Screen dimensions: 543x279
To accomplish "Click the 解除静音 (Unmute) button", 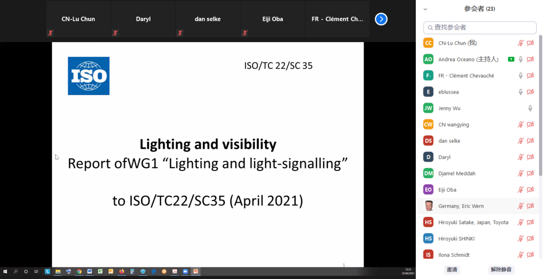I will pyautogui.click(x=501, y=270).
